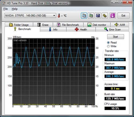Click the copy info to clipboard icon
This screenshot has height=117, width=134.
coord(84,16)
